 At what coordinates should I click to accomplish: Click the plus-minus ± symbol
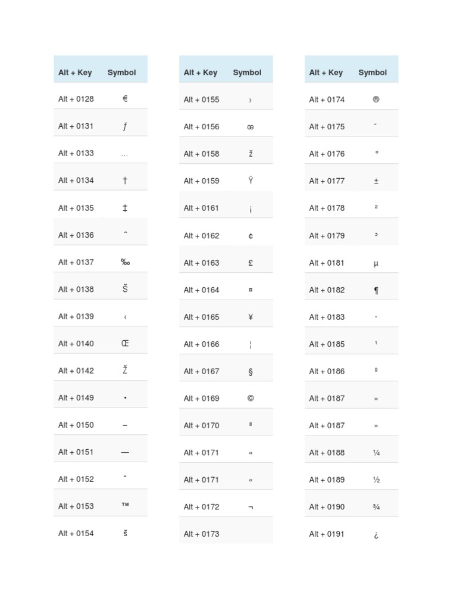coord(376,181)
